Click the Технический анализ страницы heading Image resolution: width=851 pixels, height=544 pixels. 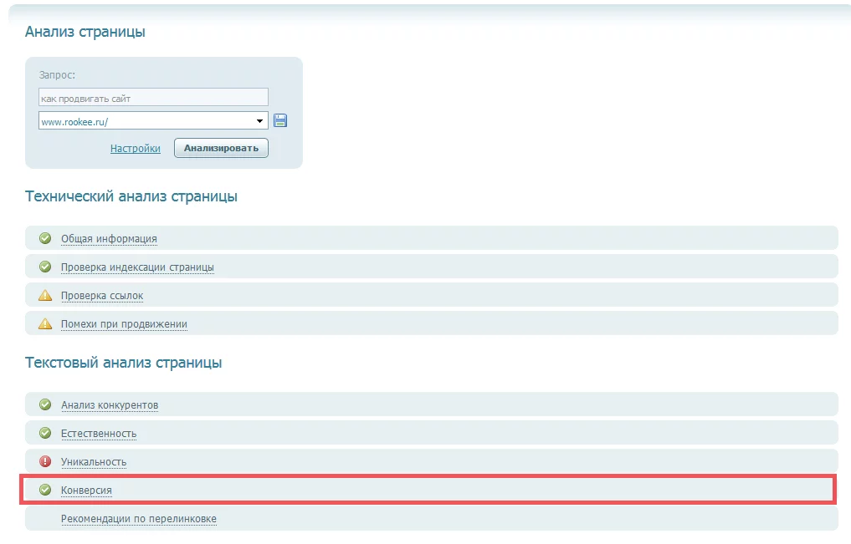[x=131, y=196]
